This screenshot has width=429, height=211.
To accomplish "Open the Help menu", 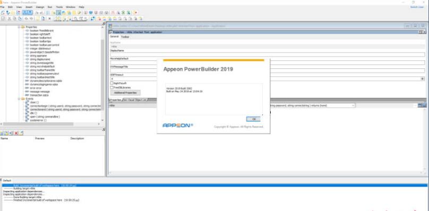I will click(81, 7).
